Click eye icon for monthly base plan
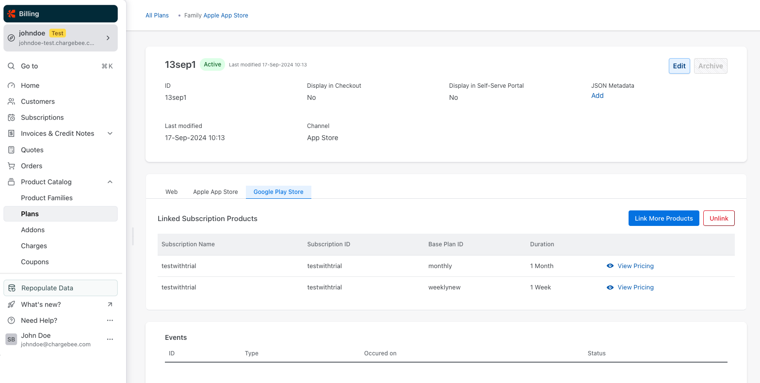This screenshot has width=760, height=383. 610,266
